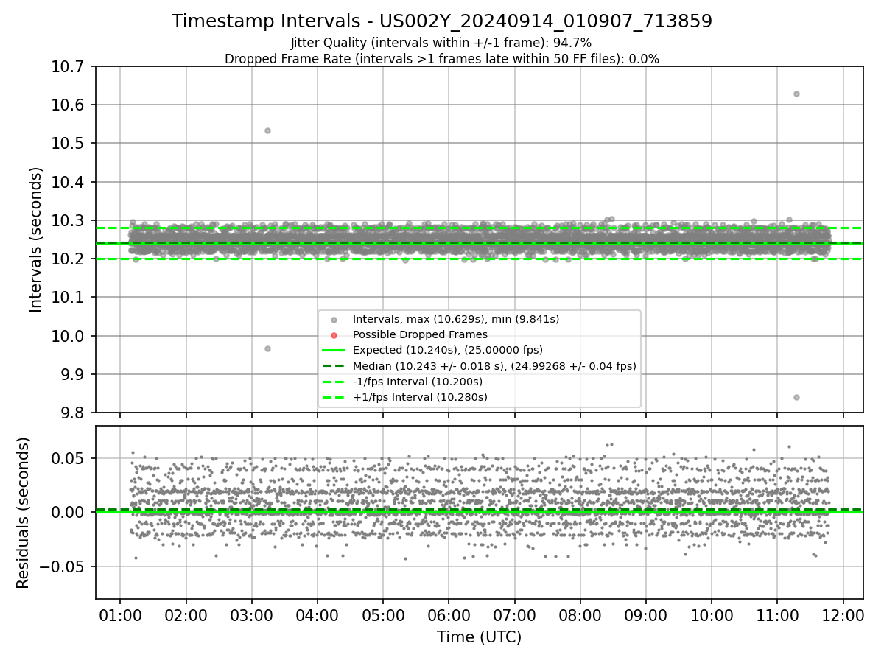Click the plot title 'Timestamp Intervals - US002Y_20240914_010907_713859'

coord(442,21)
